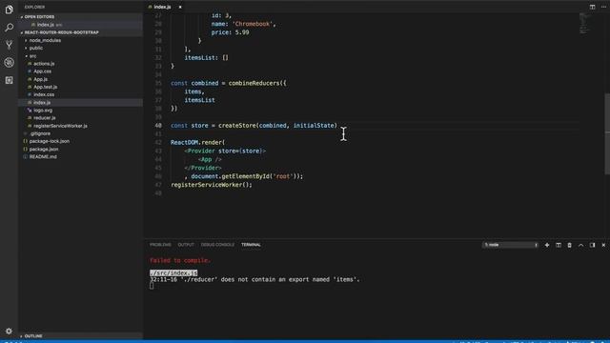Click the ./src/index.js path in terminal
The image size is (610, 343).
[173, 272]
